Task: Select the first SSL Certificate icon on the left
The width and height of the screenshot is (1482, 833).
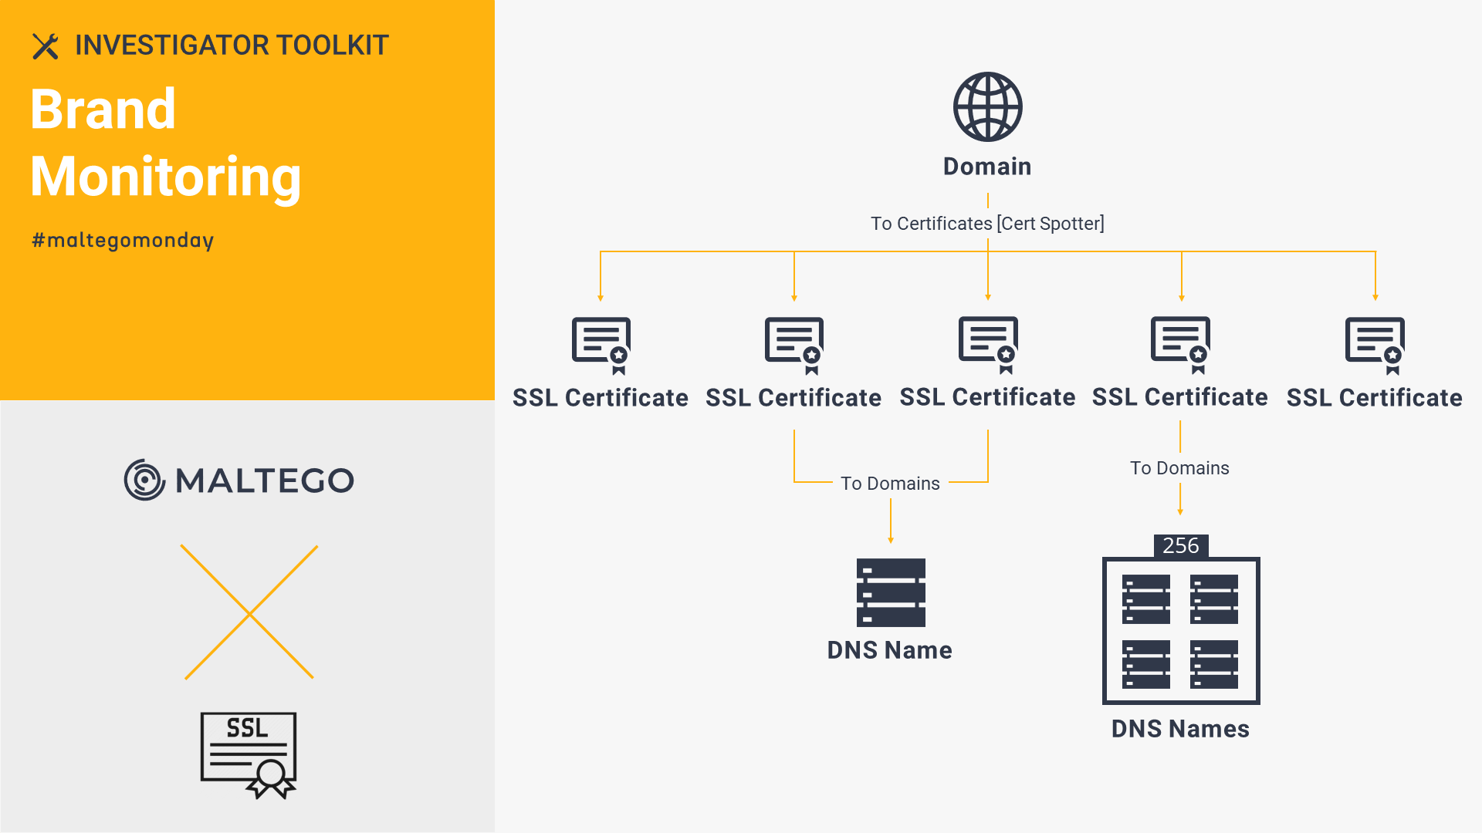Action: [x=601, y=346]
